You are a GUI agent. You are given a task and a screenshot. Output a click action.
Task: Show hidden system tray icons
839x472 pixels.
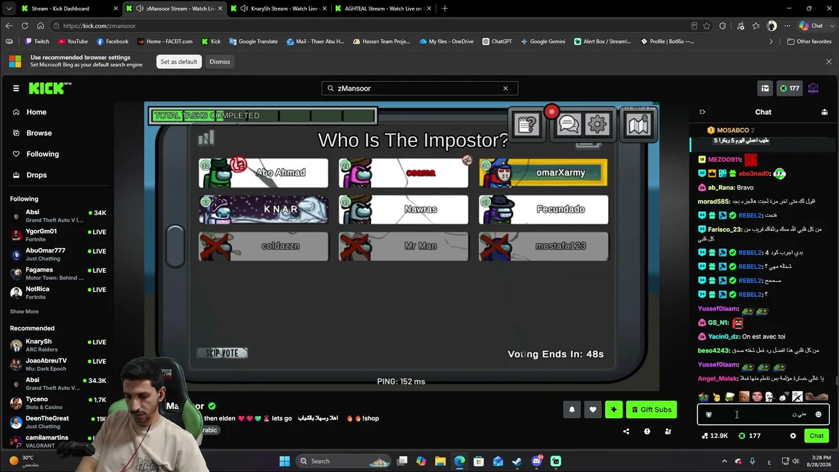724,461
